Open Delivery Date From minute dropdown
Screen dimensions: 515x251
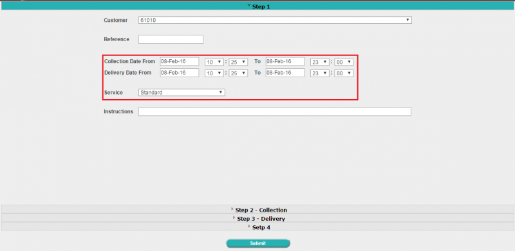point(238,73)
